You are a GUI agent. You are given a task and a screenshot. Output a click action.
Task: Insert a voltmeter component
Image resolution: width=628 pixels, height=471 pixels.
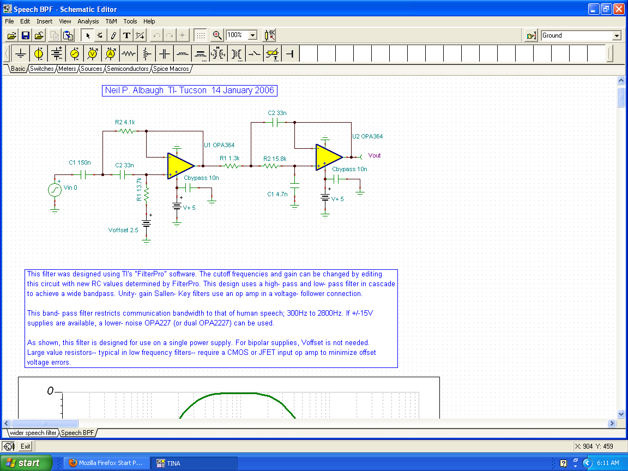click(93, 53)
